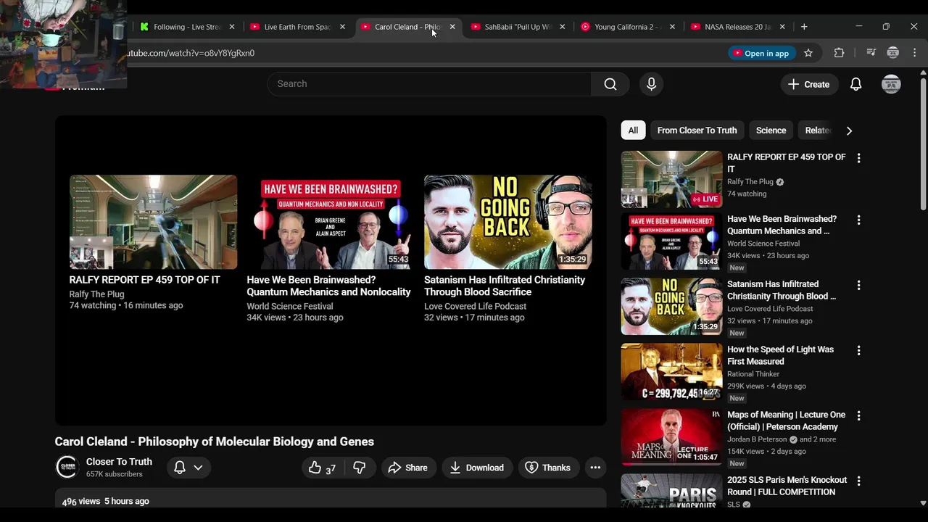Open Satanism Has Infiltrated Christianity sidebar title

tap(782, 290)
